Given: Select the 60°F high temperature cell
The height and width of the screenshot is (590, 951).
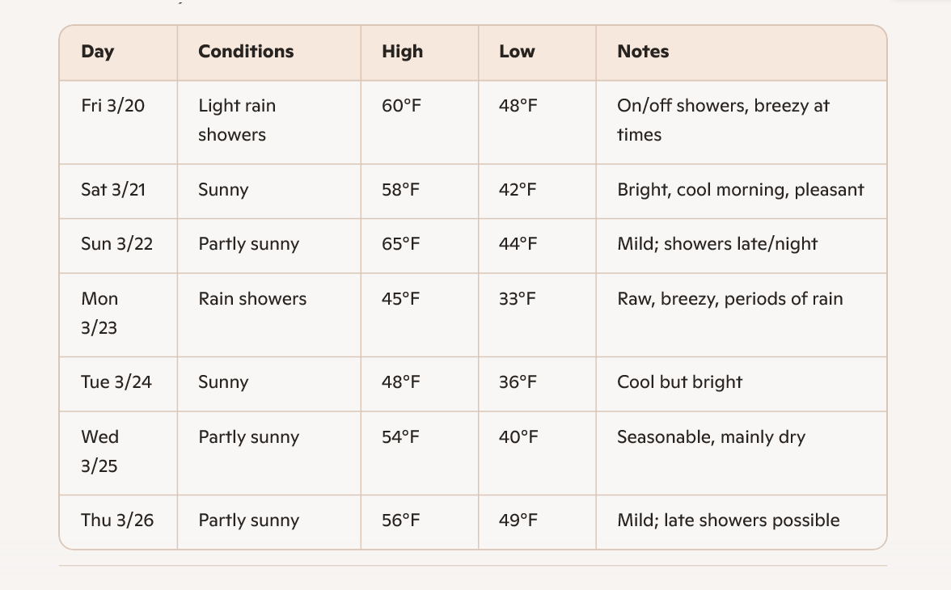Looking at the screenshot, I should 401,106.
